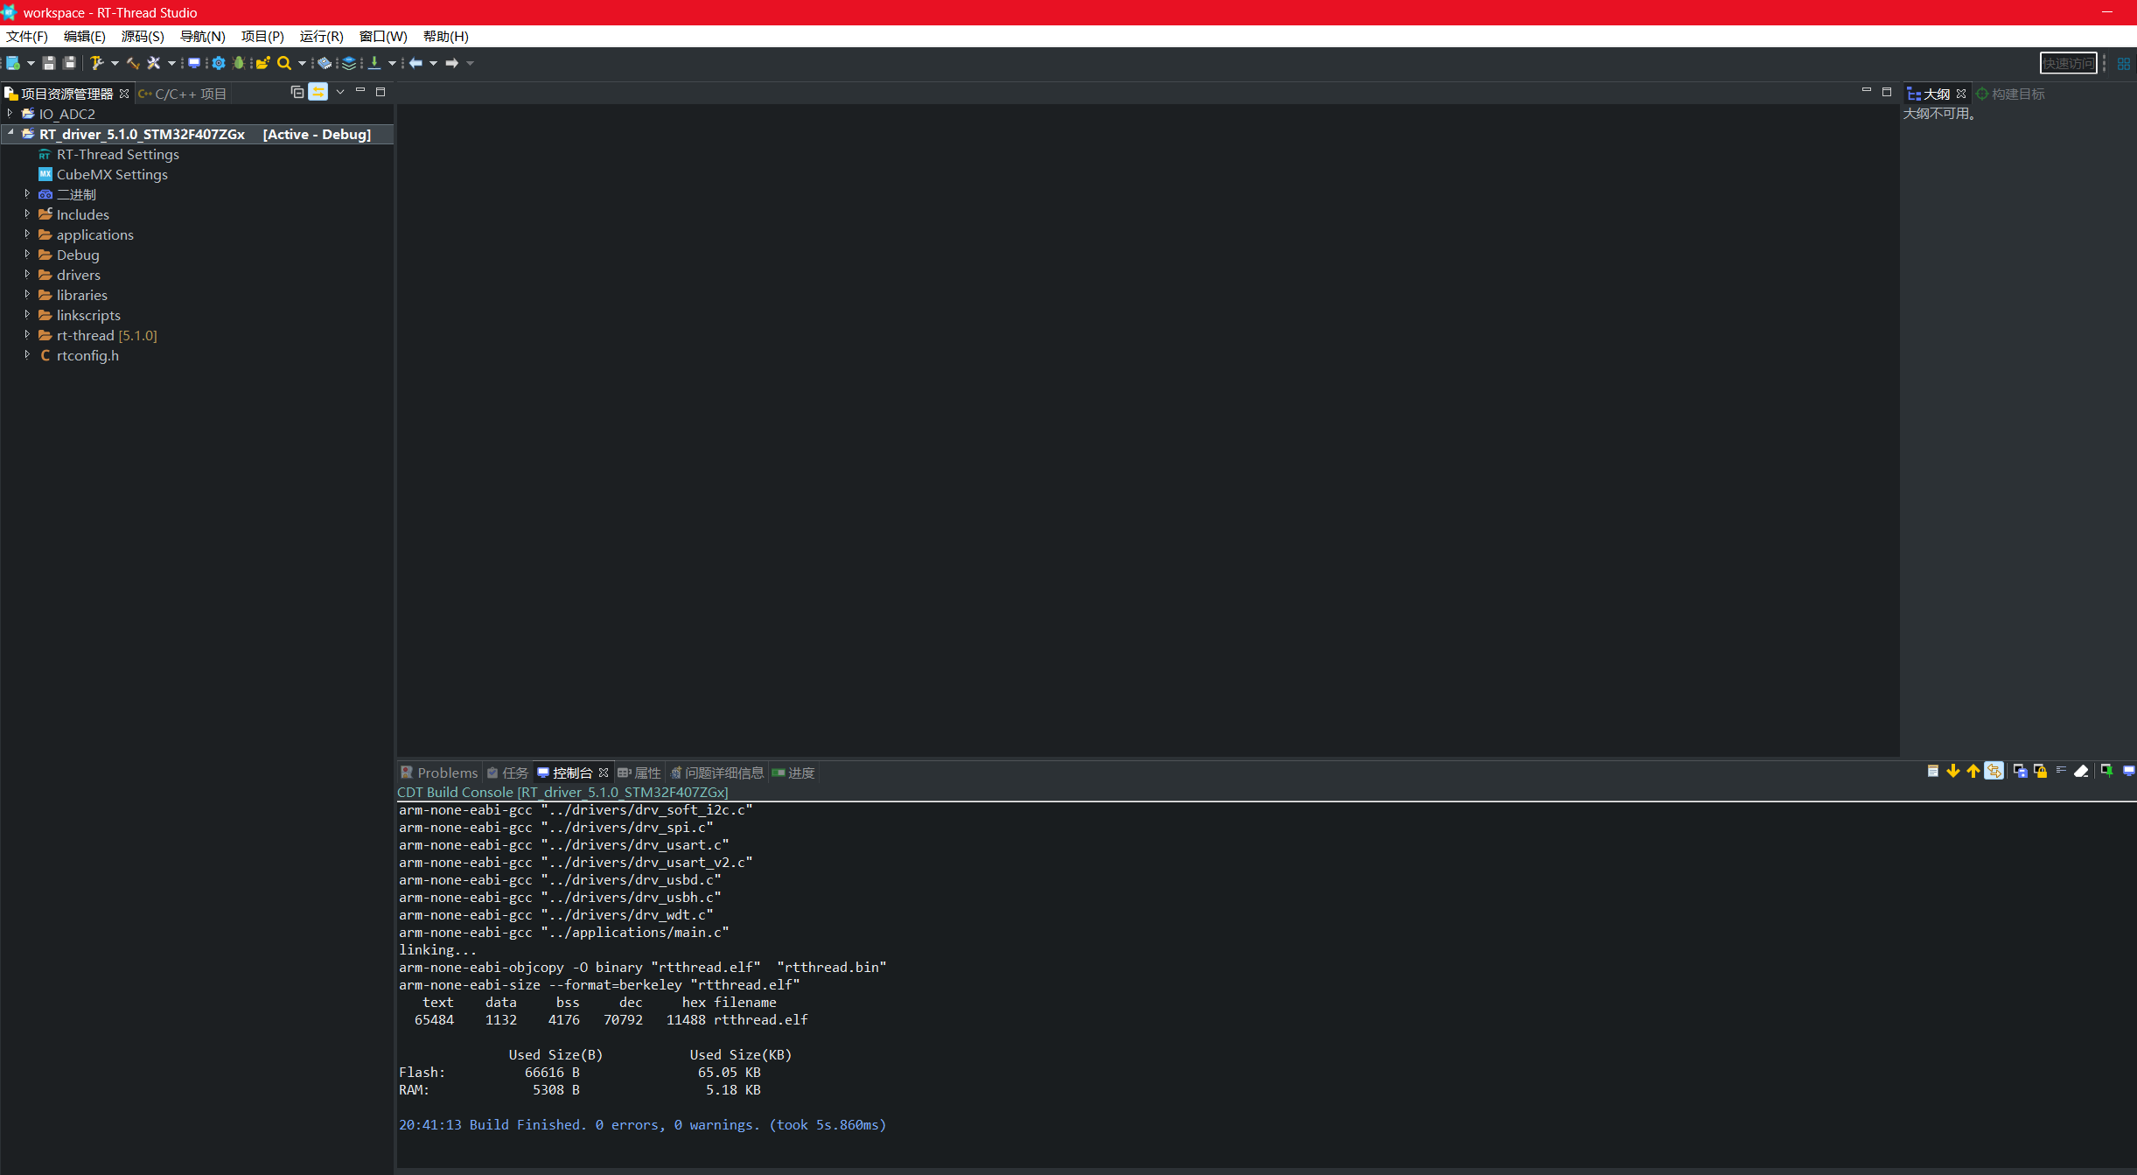Click the yellow magnifier Search icon
This screenshot has height=1175, width=2137.
(283, 63)
